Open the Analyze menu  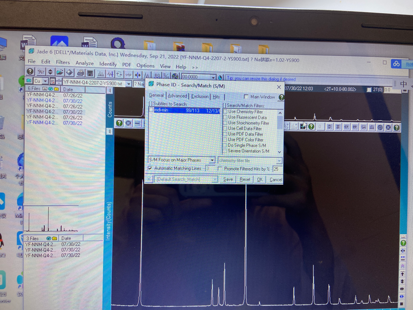point(85,63)
